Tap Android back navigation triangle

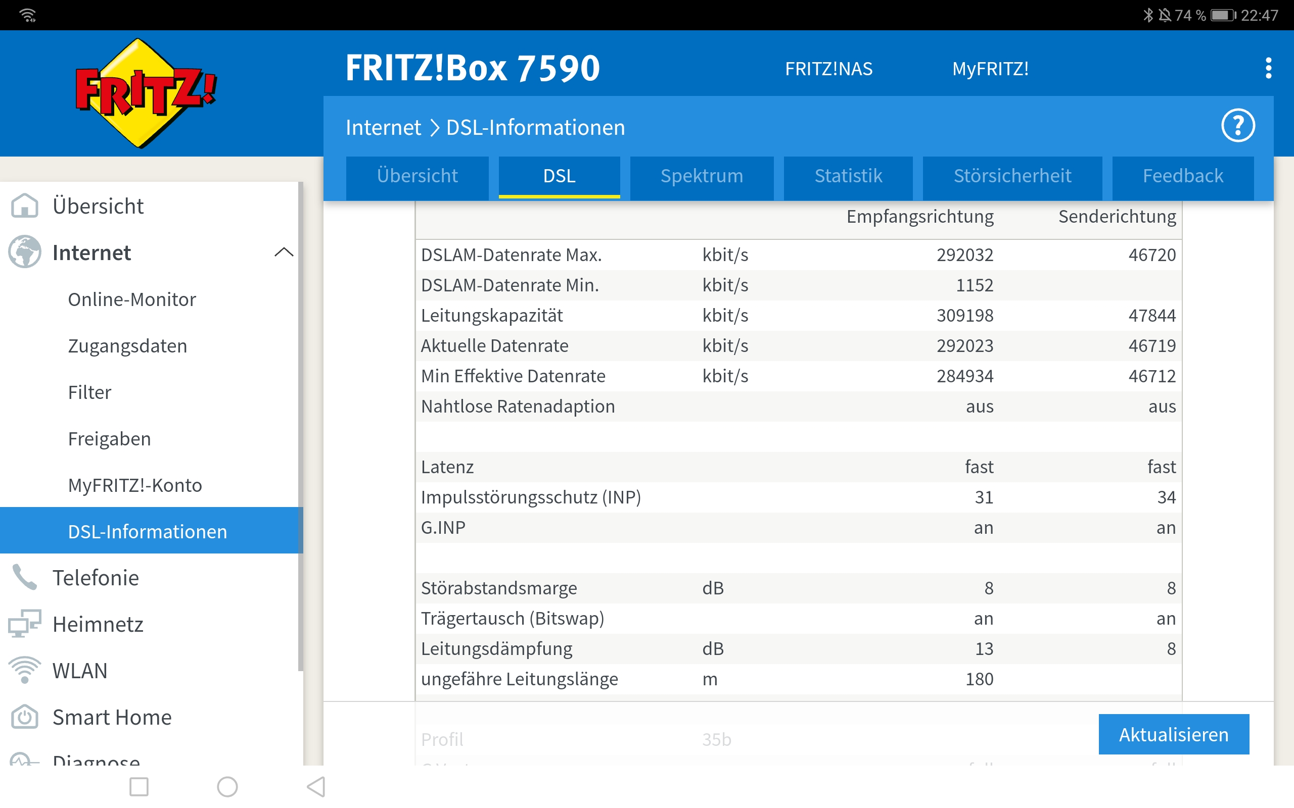tap(316, 787)
